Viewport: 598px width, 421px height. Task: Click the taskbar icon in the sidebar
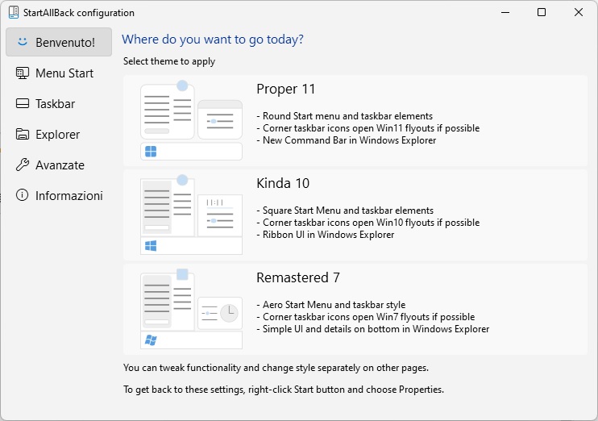pyautogui.click(x=23, y=103)
